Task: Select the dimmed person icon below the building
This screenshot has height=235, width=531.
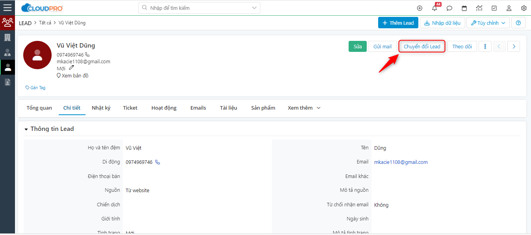Action: (7, 53)
